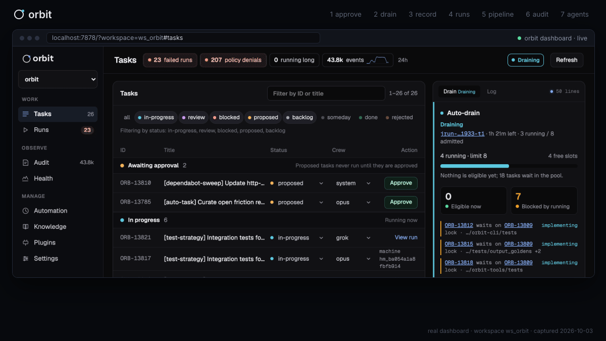Click the Tasks list icon in sidebar
606x341 pixels.
click(x=26, y=114)
